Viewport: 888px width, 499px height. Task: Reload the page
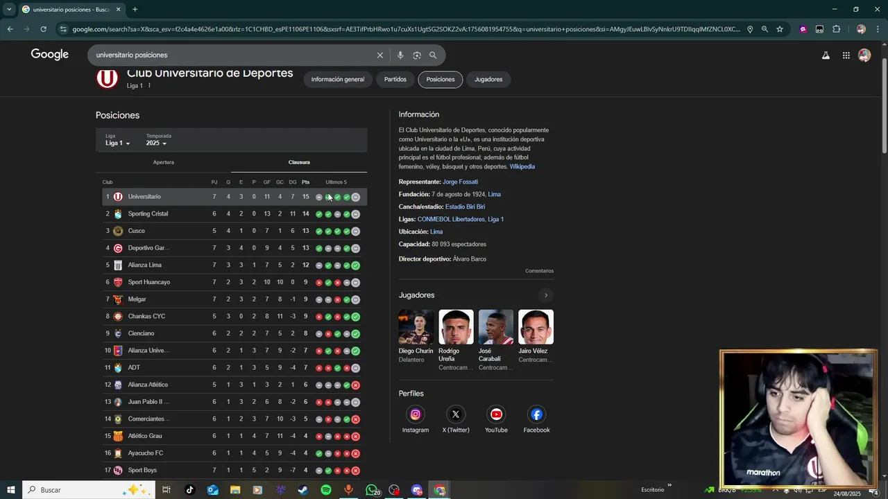pos(43,29)
